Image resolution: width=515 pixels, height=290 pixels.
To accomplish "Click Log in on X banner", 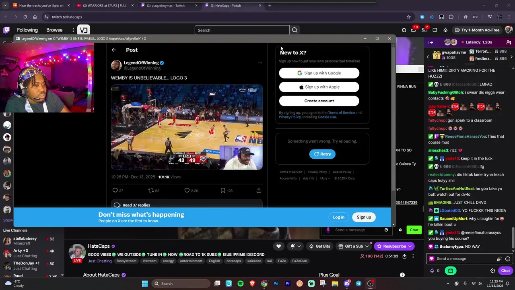I will point(339,217).
